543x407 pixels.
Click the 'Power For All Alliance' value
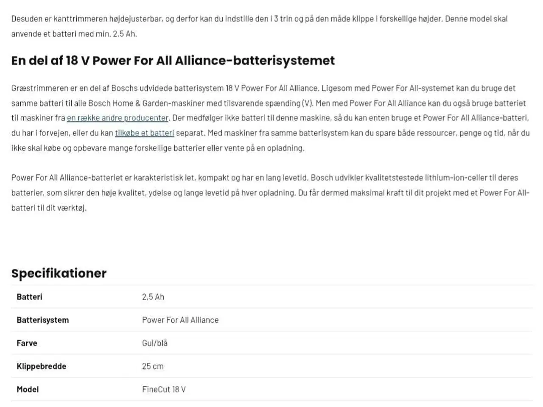(x=180, y=320)
